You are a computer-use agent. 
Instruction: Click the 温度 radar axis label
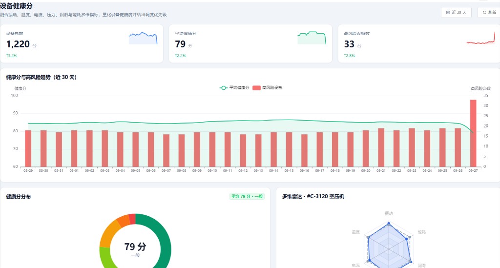pos(356,232)
